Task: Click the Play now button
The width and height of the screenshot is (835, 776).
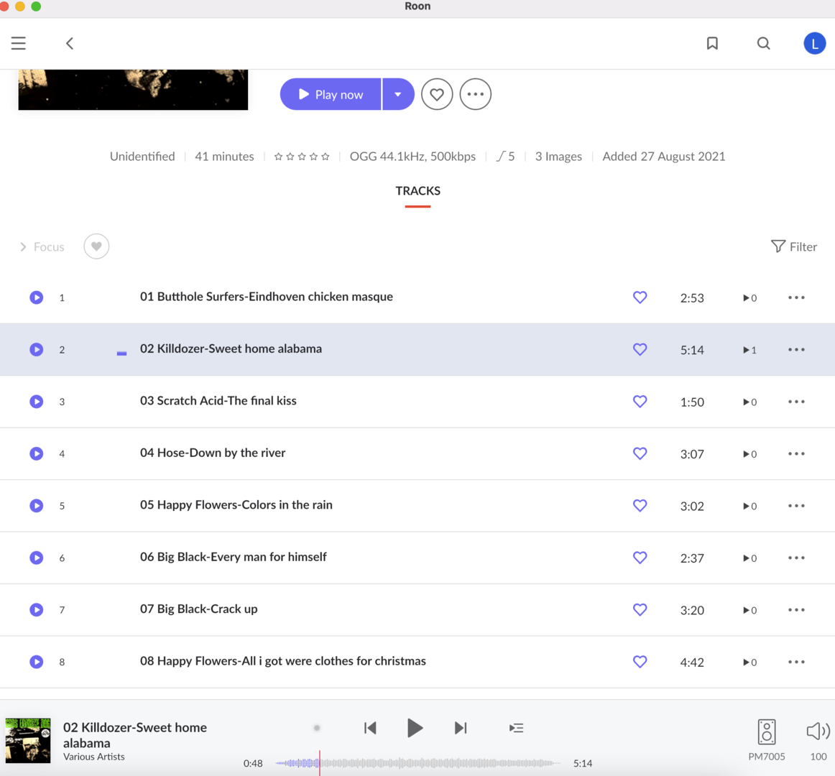Action: [x=331, y=94]
